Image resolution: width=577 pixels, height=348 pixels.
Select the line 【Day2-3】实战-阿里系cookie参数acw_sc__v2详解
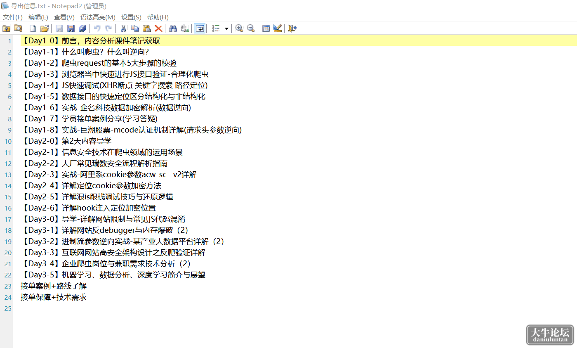(108, 175)
